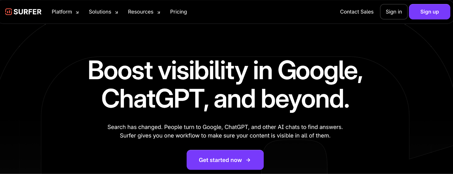Click the headline line 'ChatGPT, and beyond.'
453x174 pixels.
(225, 99)
